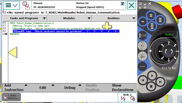This screenshot has height=103, width=182.
Task: Open the operator window icon
Action: click(x=26, y=5)
